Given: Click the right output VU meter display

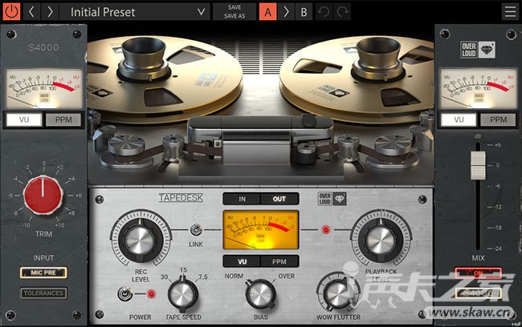Looking at the screenshot, I should (x=479, y=88).
